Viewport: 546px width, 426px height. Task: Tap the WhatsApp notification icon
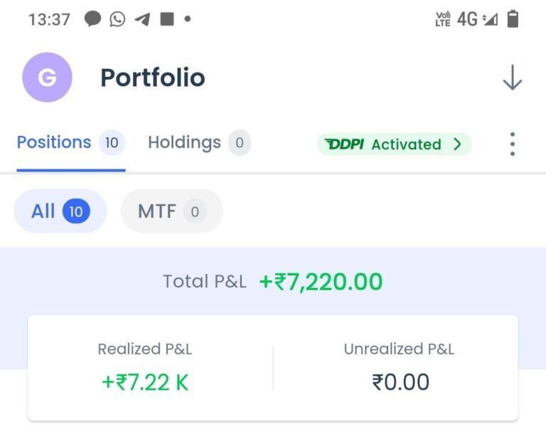pos(117,19)
